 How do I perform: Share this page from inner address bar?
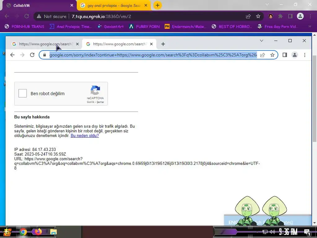[x=263, y=55]
